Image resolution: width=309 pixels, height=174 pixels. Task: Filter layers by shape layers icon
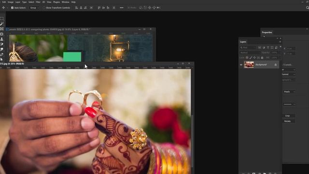pyautogui.click(x=272, y=47)
